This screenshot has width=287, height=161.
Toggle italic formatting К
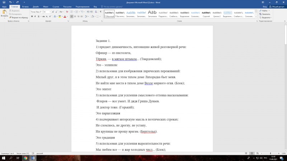click(x=35, y=16)
